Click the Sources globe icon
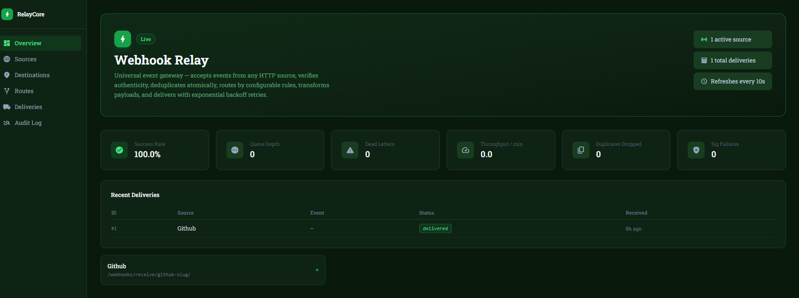 point(7,59)
